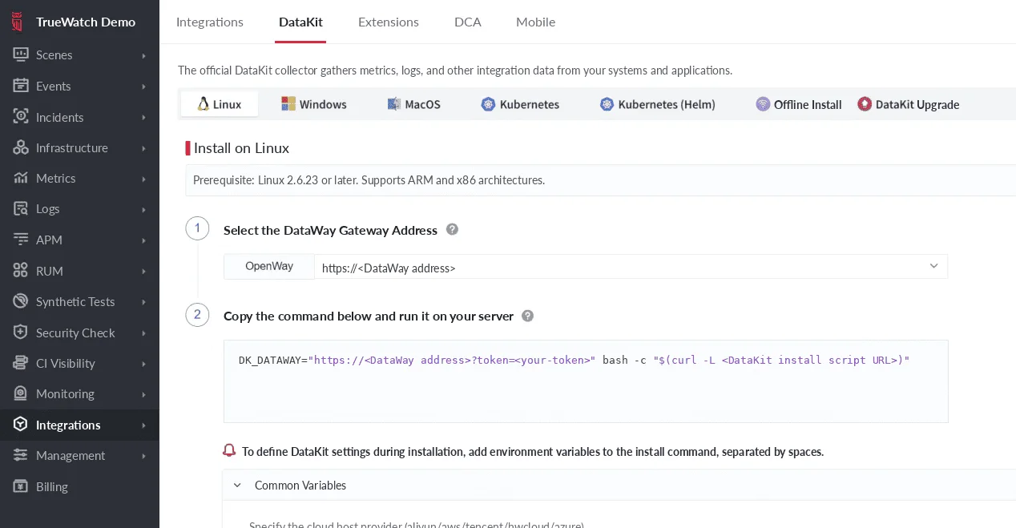Open Metrics in the sidebar
1016x528 pixels.
pos(79,178)
